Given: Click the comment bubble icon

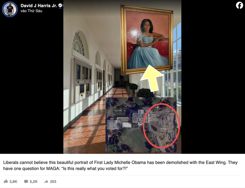Looking at the screenshot, I should [26, 182].
